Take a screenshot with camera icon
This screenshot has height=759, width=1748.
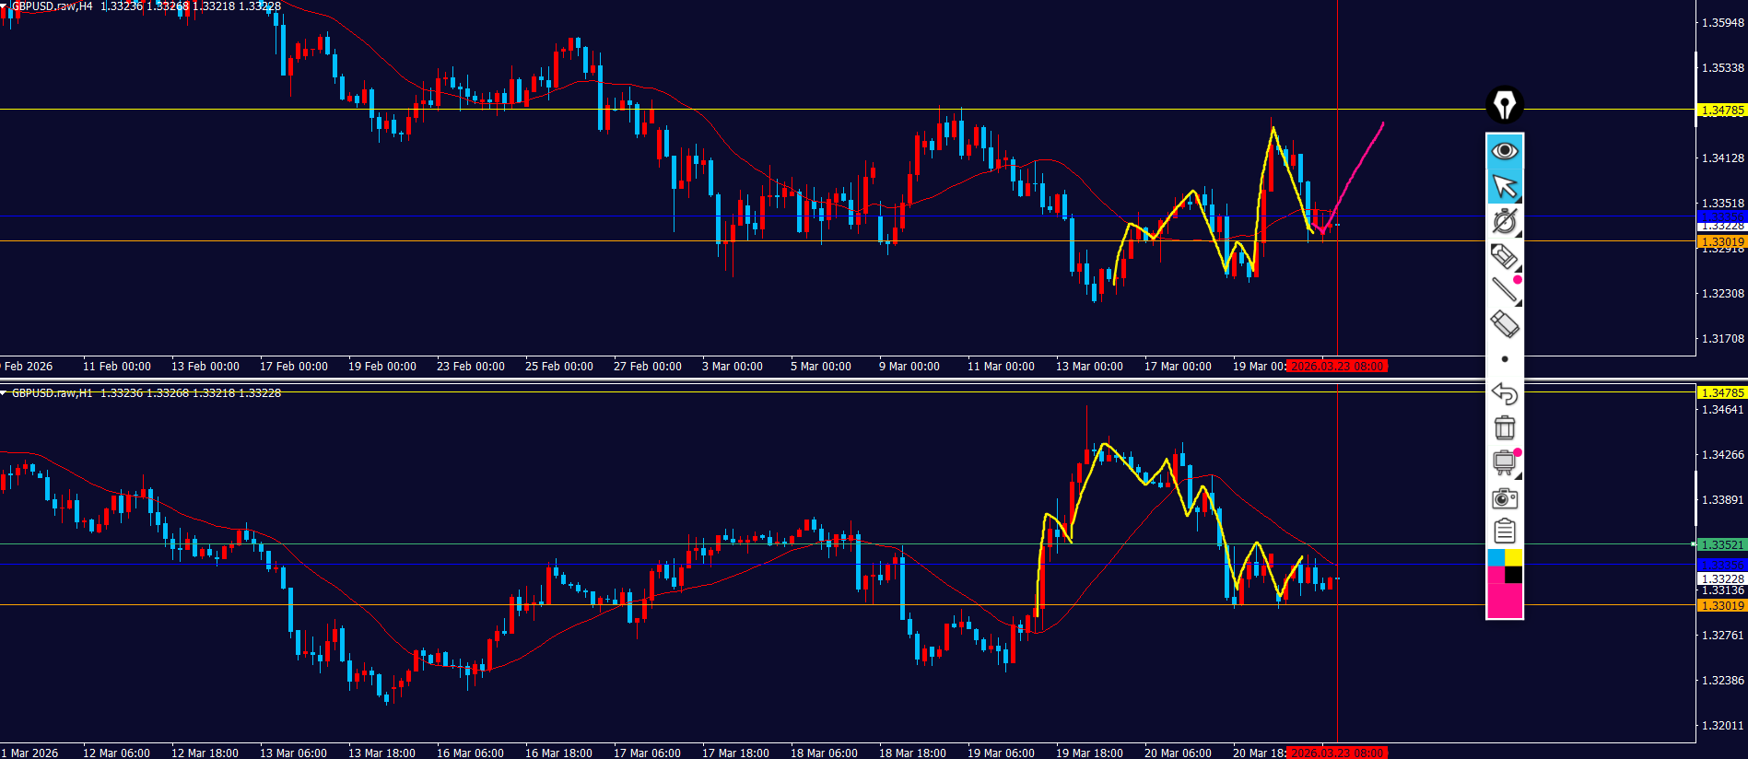pos(1504,498)
